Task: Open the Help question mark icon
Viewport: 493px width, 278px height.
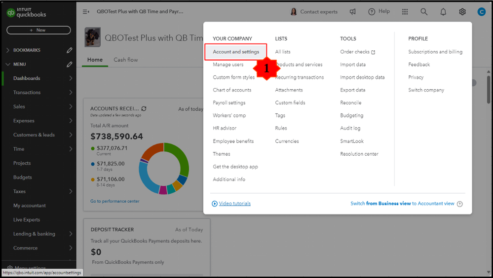Action: click(x=372, y=12)
